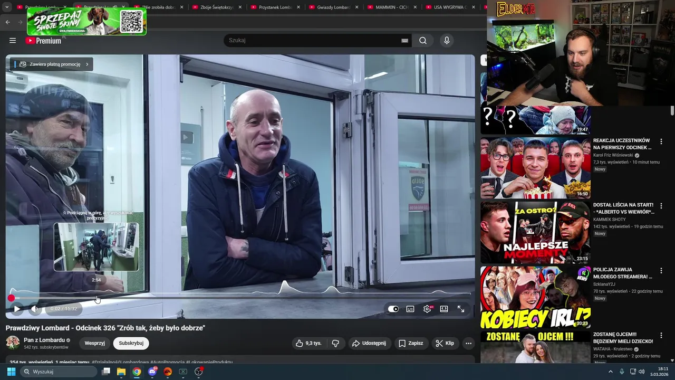Viewport: 675px width, 380px height.
Task: Seek on the video progress bar
Action: coord(240,298)
